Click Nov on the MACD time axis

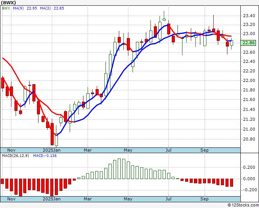11,199
